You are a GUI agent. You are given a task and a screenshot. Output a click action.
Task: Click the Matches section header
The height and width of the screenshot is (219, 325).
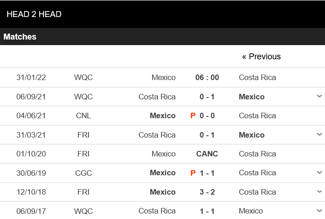pyautogui.click(x=20, y=37)
